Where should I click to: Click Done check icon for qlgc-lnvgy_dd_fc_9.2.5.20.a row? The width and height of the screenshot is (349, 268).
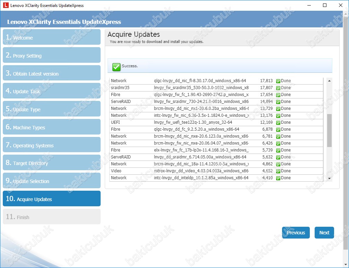[x=278, y=129]
